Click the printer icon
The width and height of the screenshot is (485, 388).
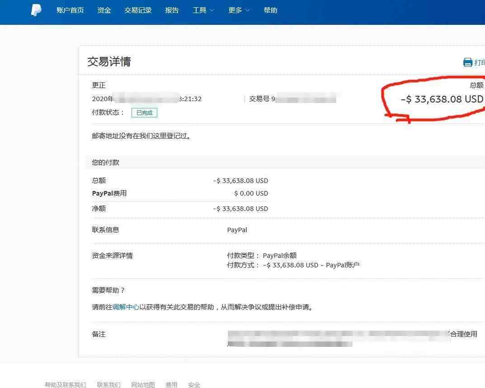(x=467, y=62)
